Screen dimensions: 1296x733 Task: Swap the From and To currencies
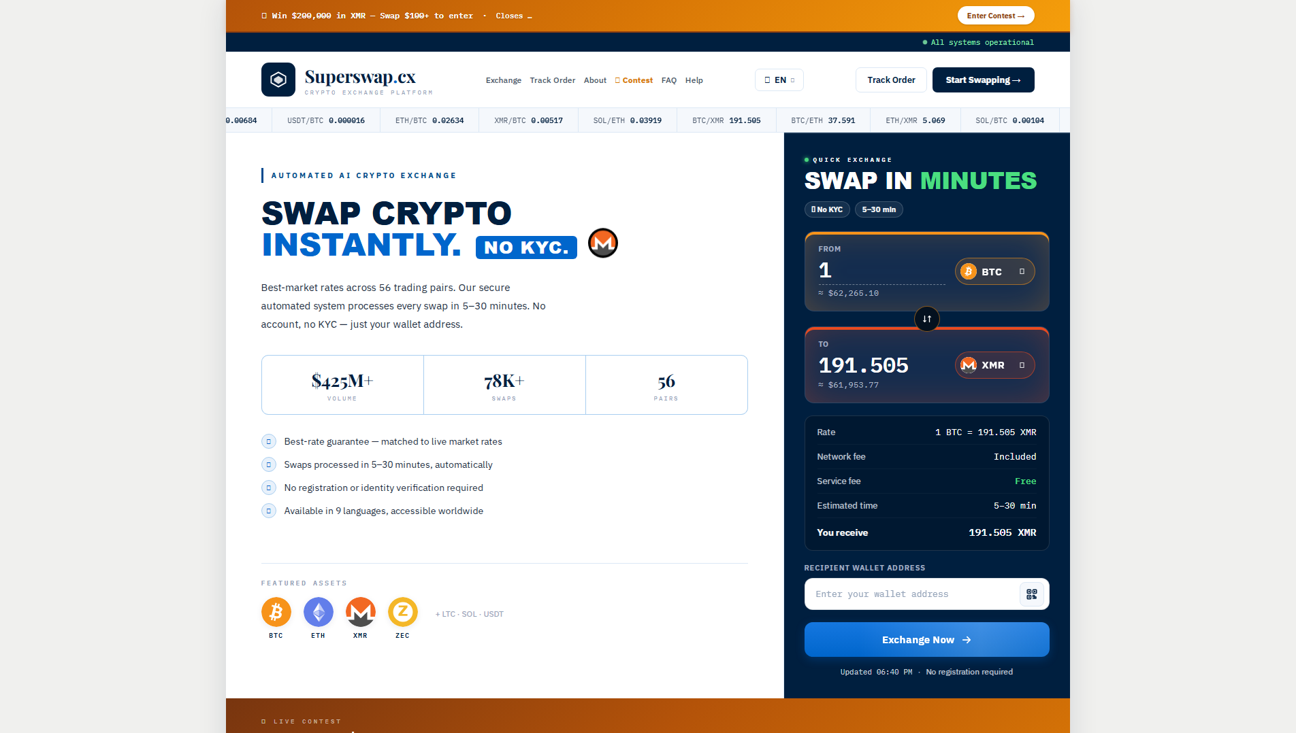pos(926,319)
